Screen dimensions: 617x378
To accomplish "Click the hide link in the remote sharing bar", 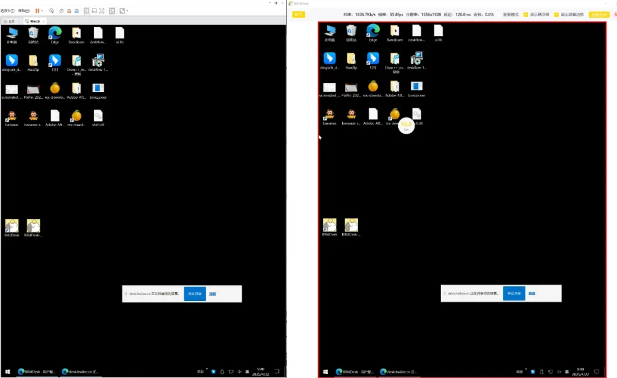I will tap(213, 294).
